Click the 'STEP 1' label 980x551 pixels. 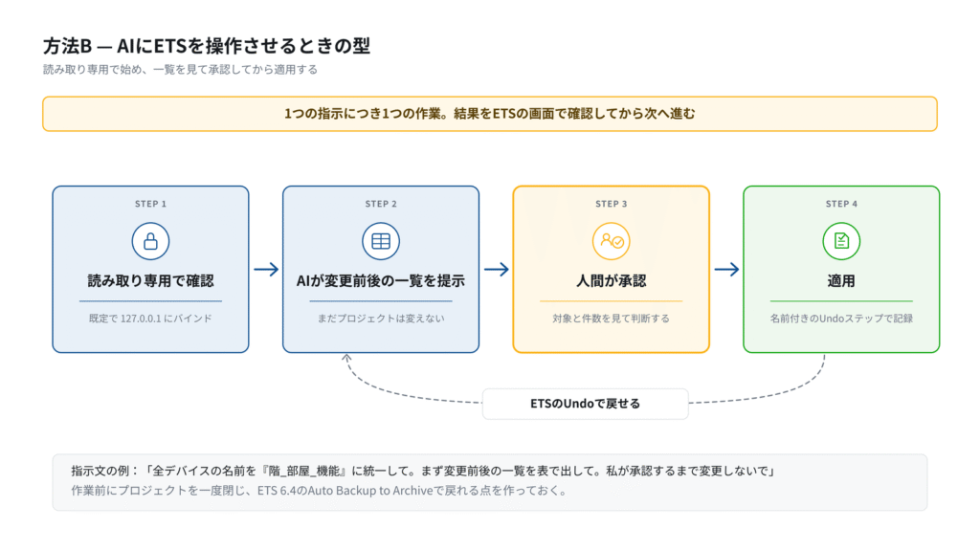[x=150, y=204]
